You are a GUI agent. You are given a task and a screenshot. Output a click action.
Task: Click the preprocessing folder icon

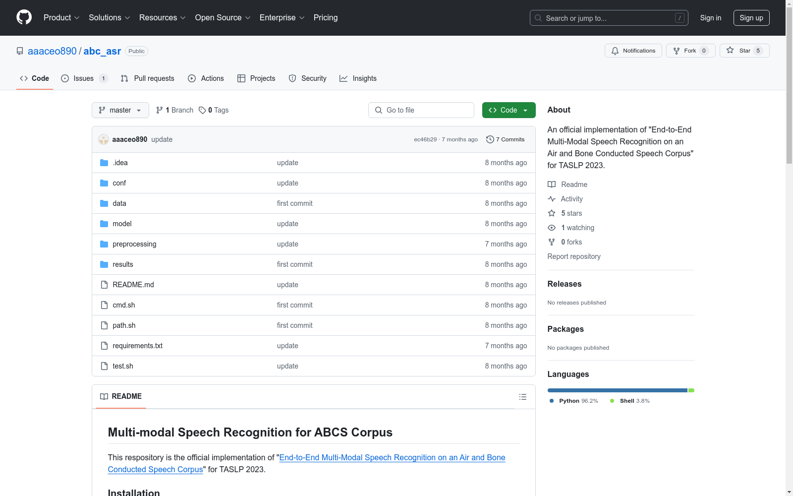[104, 244]
